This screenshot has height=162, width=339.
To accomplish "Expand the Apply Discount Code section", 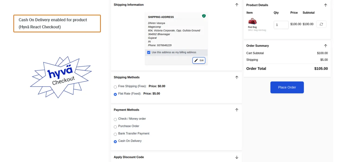I will coord(236,157).
